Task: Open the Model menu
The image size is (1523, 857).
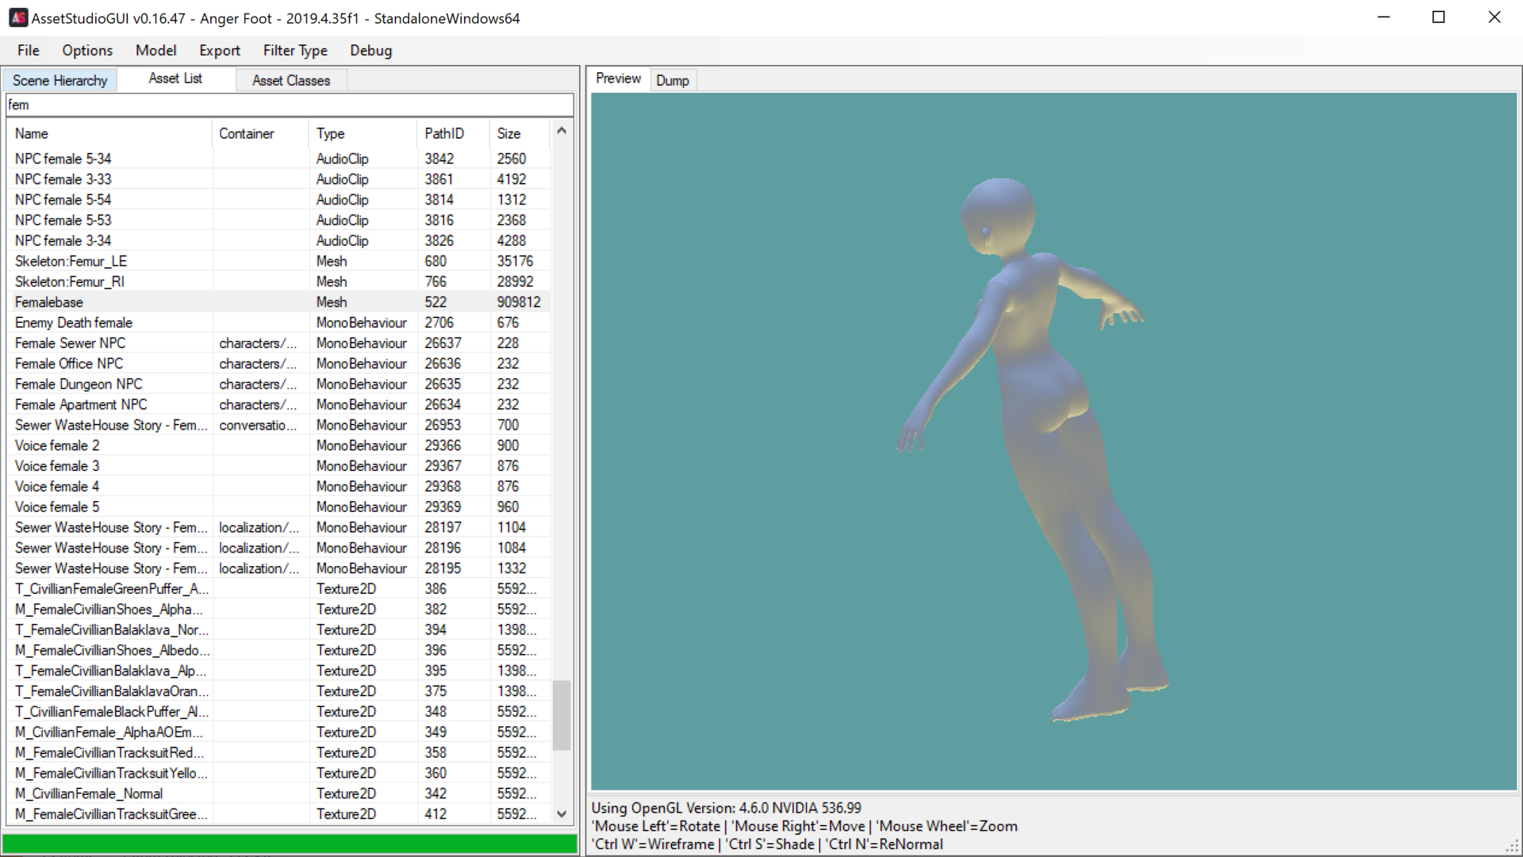Action: pos(155,51)
